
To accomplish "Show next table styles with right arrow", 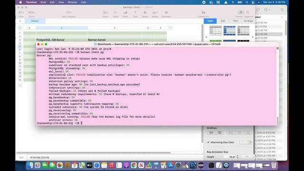I will coord(253,37).
